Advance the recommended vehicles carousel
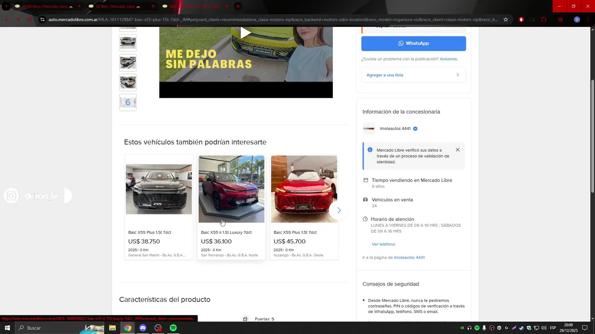Image resolution: width=595 pixels, height=334 pixels. click(x=339, y=210)
